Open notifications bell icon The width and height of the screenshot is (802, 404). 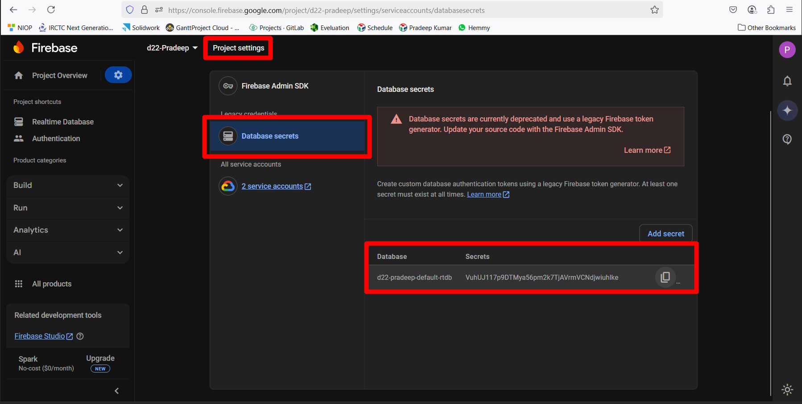coord(787,81)
